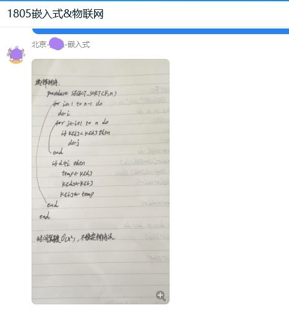Click the thin blue bar at window top
The width and height of the screenshot is (289, 318).
coord(144,1)
